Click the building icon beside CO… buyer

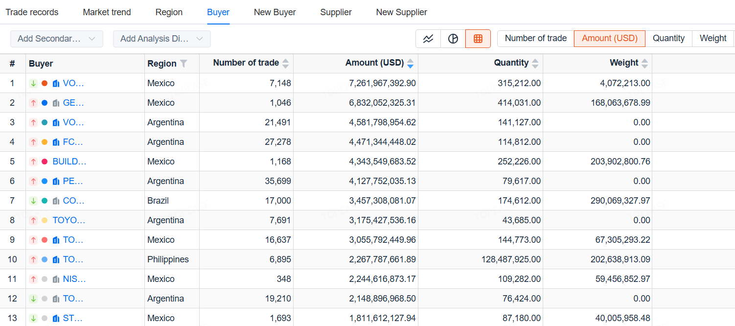56,201
